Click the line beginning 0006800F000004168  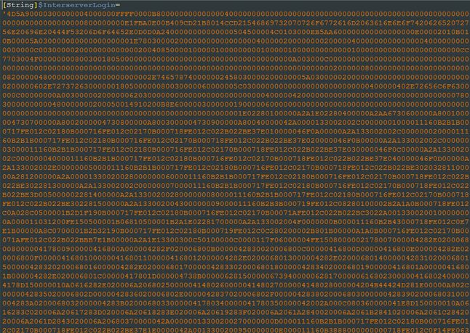point(236,258)
